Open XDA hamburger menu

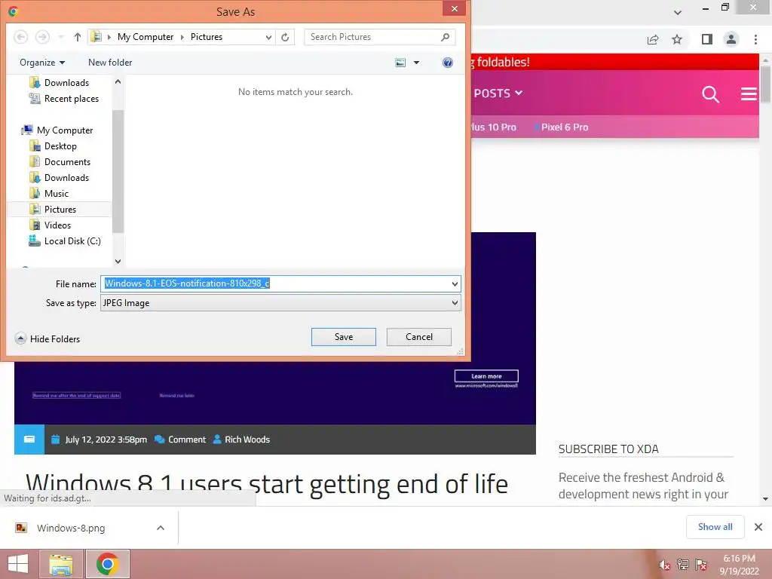[x=749, y=93]
